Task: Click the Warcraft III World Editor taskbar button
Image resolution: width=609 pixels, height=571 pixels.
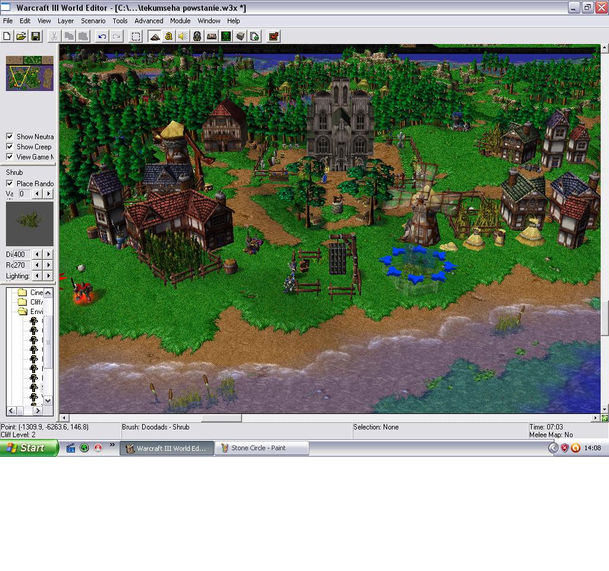Action: [167, 448]
